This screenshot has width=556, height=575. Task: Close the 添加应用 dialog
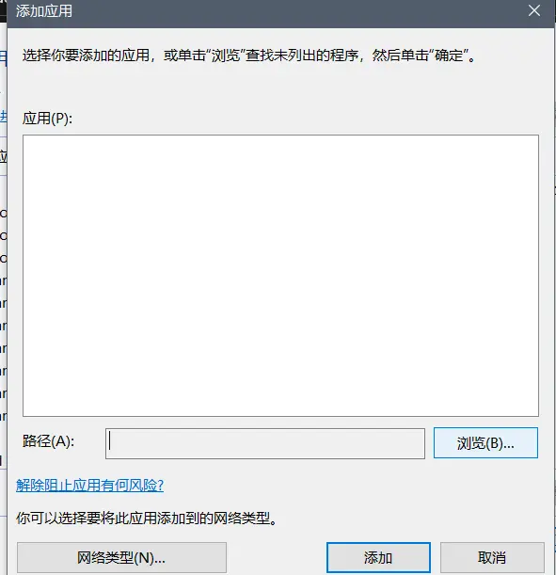[x=534, y=10]
